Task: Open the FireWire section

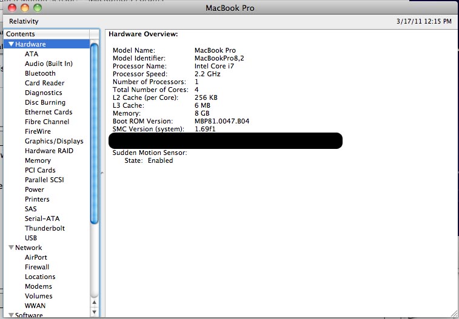Action: click(x=38, y=131)
